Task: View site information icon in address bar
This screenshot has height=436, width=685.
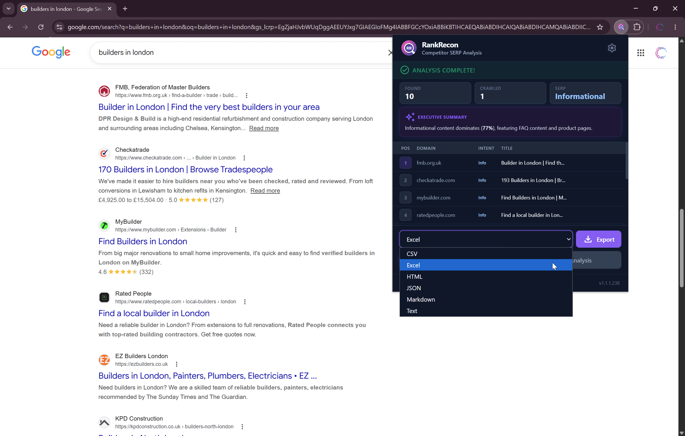Action: pos(59,27)
